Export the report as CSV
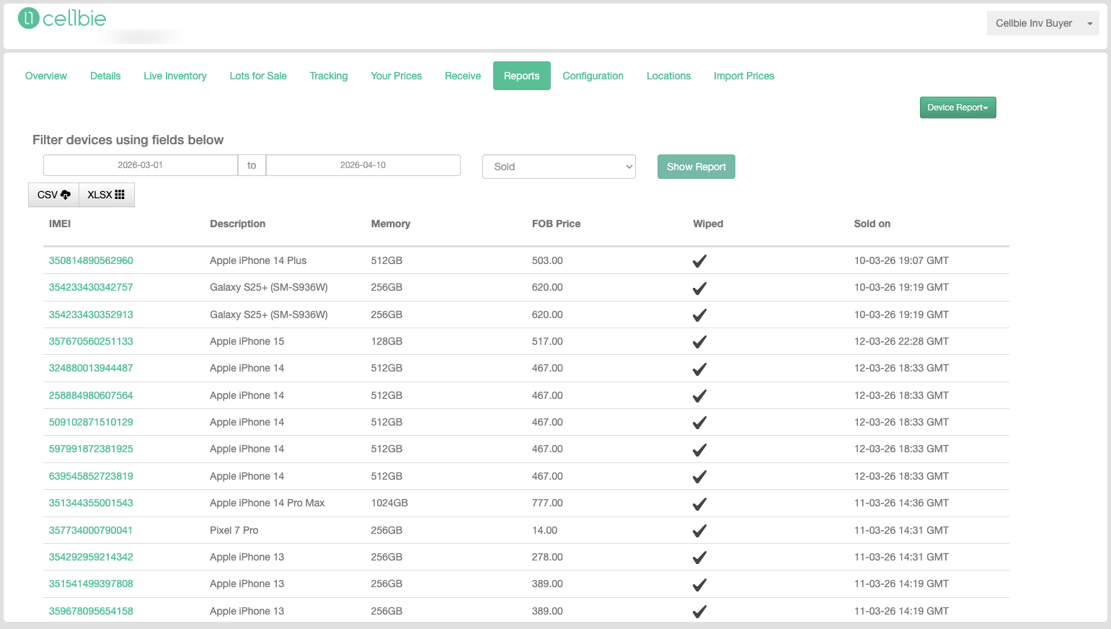Viewport: 1111px width, 629px height. [x=53, y=195]
